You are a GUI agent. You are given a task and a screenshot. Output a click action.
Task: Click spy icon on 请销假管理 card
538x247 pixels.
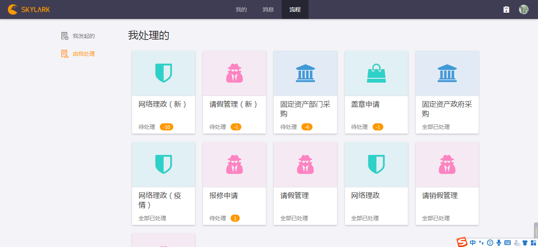[447, 164]
